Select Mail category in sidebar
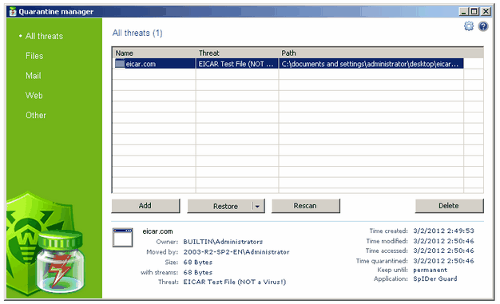The width and height of the screenshot is (500, 304). point(34,76)
